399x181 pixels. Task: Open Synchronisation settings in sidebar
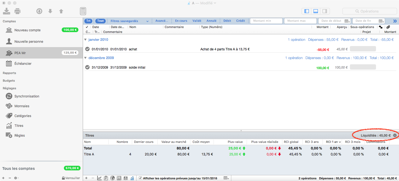pos(27,96)
